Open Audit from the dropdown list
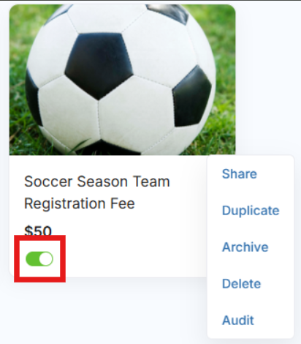 point(238,321)
